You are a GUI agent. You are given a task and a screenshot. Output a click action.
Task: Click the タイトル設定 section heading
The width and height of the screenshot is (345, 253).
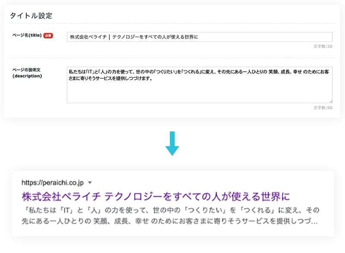point(31,16)
